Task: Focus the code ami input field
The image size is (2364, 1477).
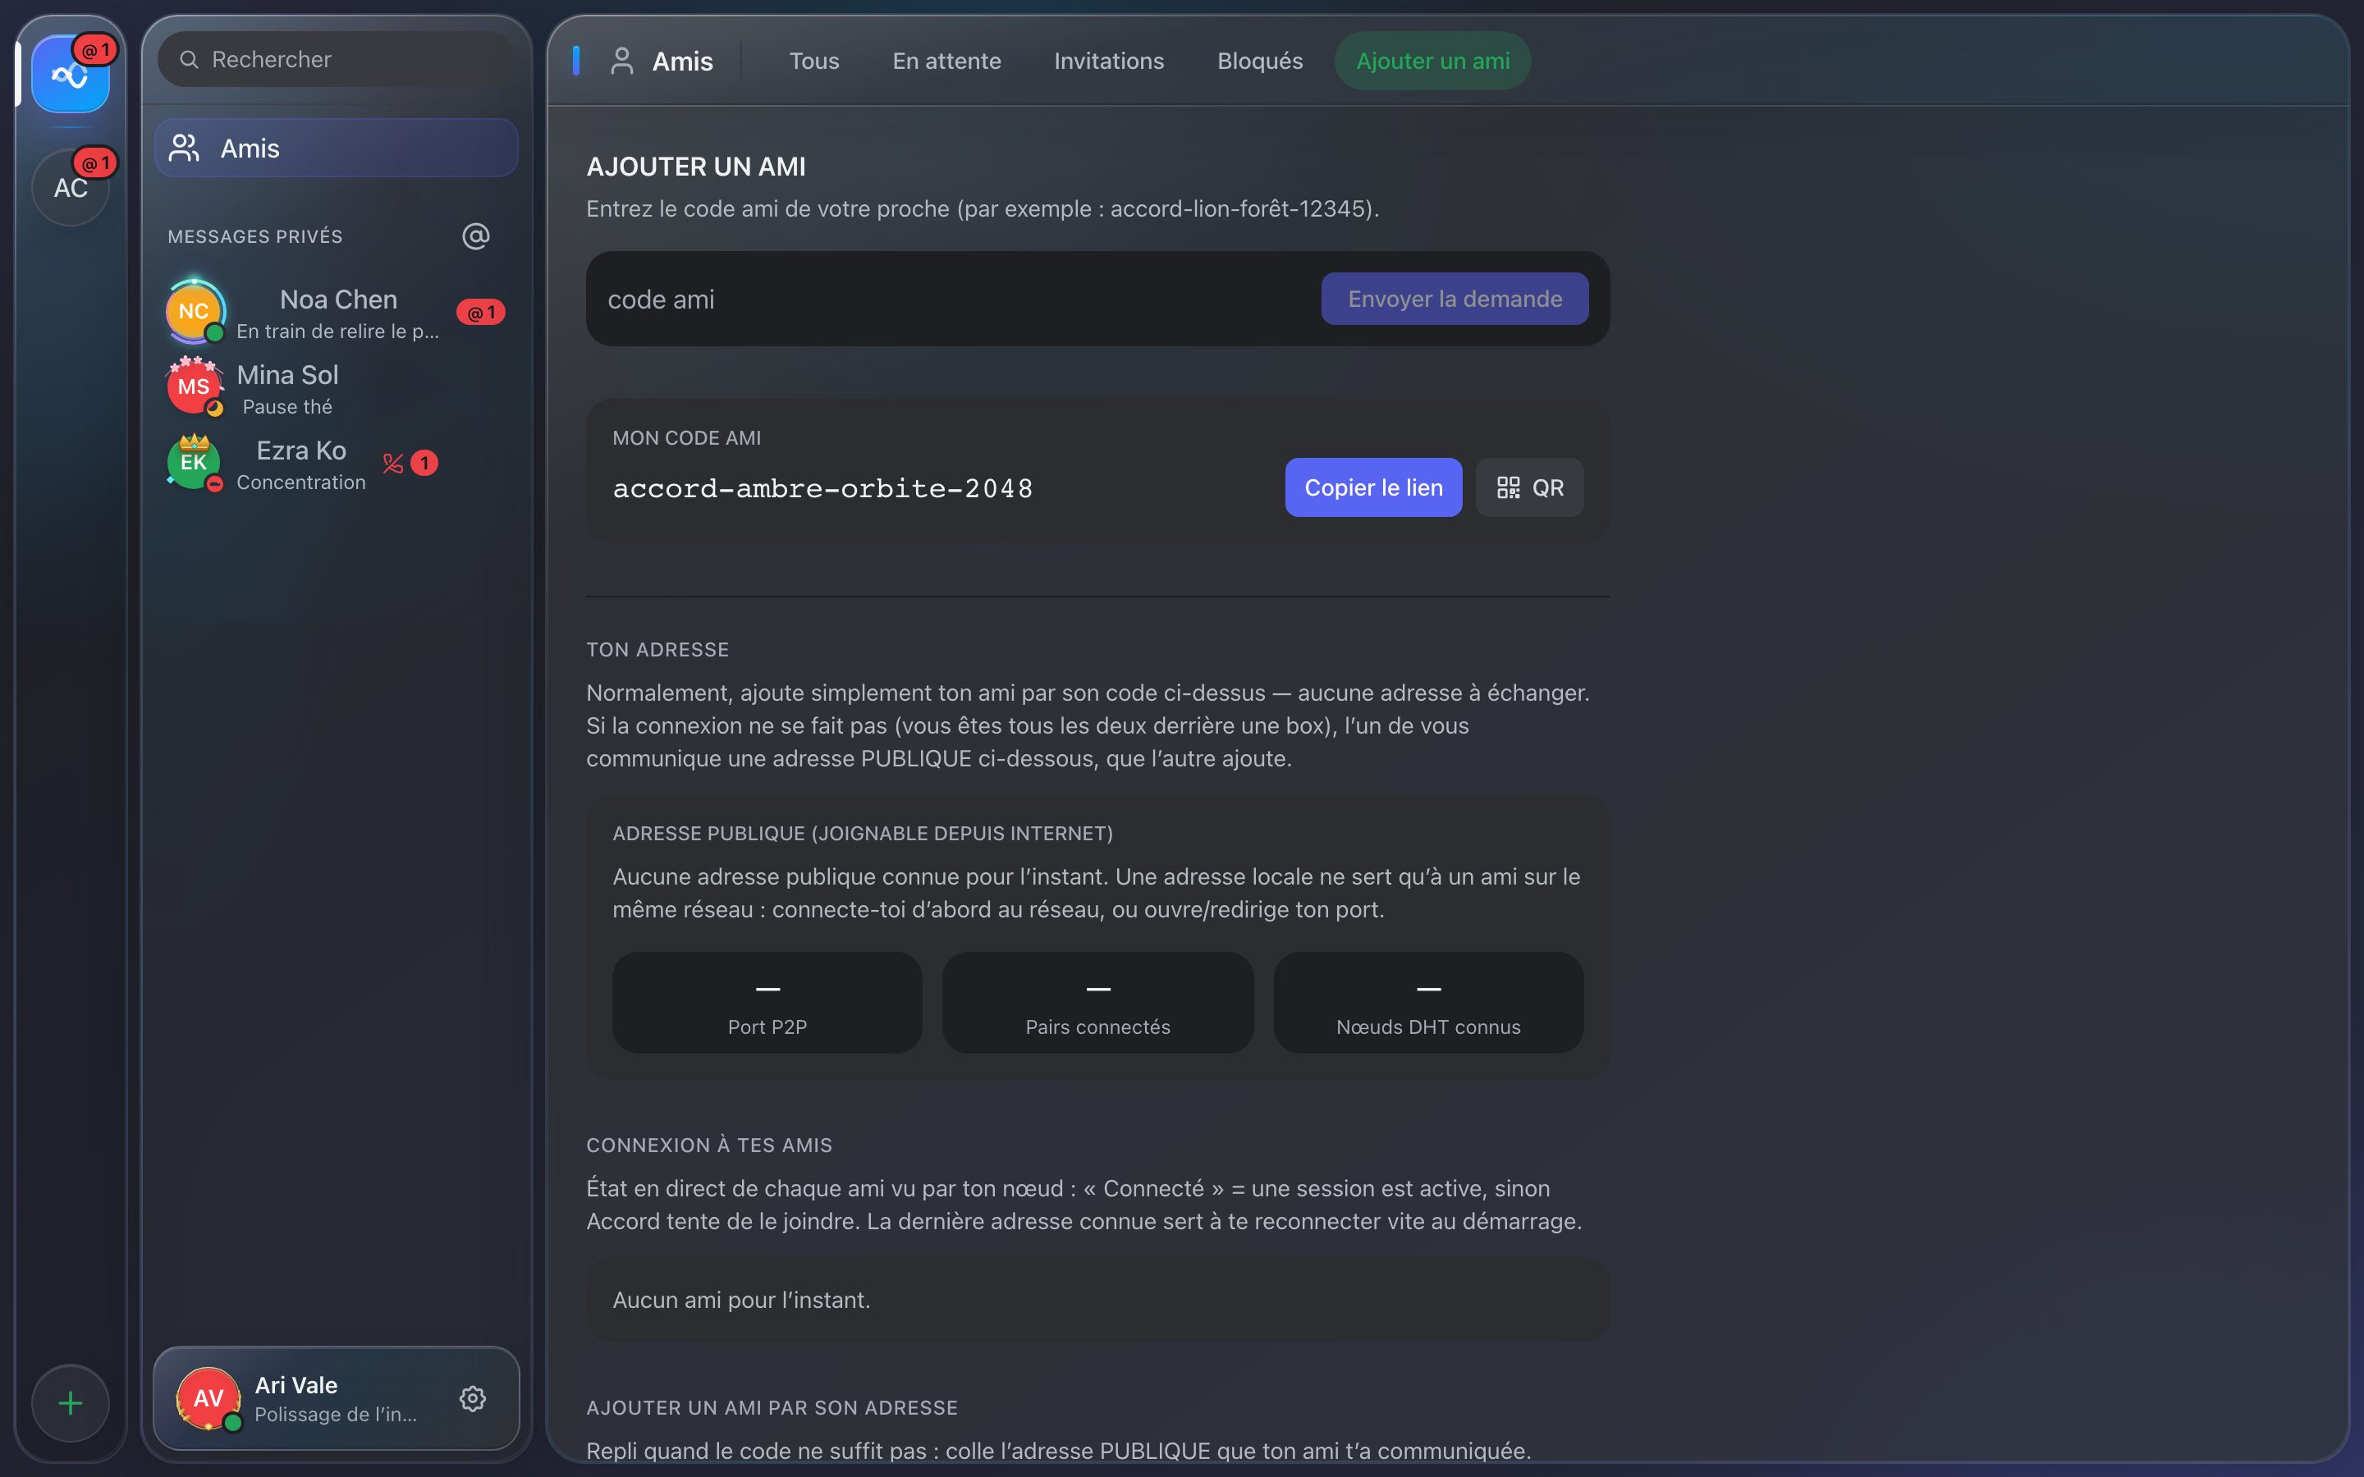Action: pyautogui.click(x=955, y=299)
